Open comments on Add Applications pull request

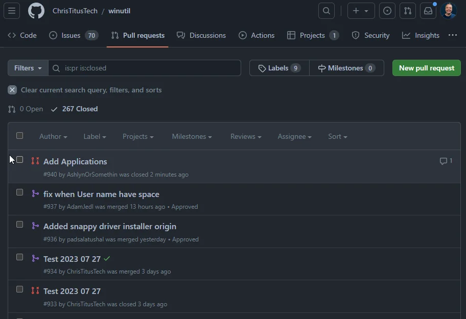point(446,161)
